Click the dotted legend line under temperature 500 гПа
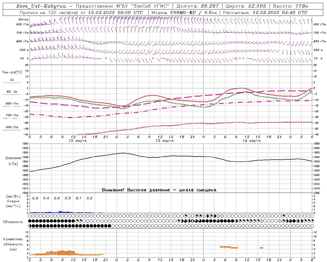 (x=11, y=130)
